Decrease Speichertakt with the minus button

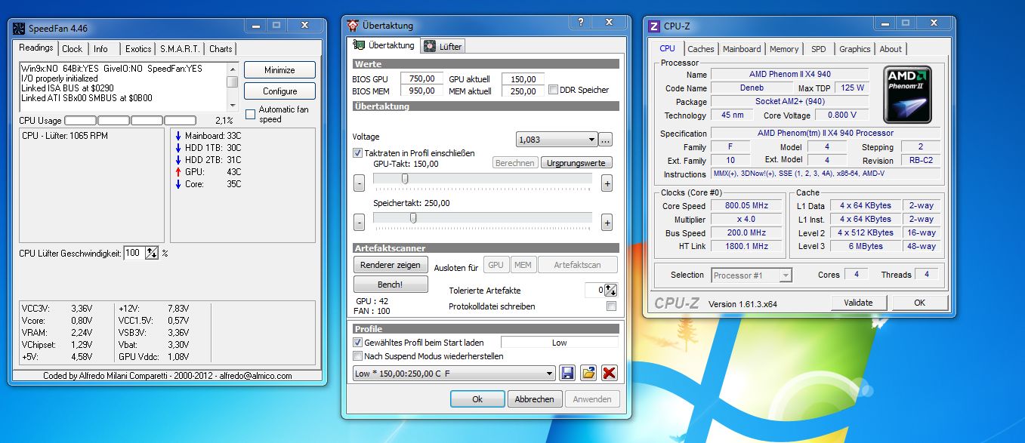tap(359, 222)
